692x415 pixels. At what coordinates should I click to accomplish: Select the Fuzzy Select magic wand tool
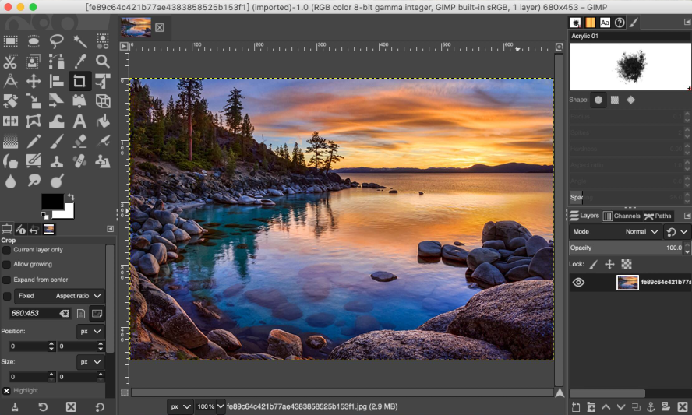coord(79,41)
